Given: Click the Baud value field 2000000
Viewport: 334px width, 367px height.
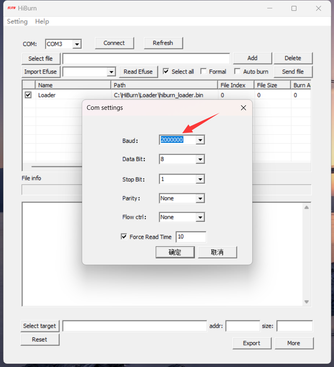Looking at the screenshot, I should tap(177, 140).
